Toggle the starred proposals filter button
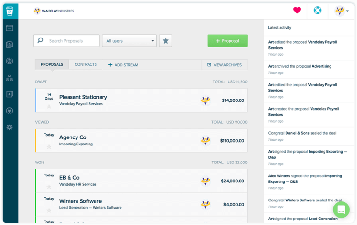The image size is (357, 225). (166, 41)
